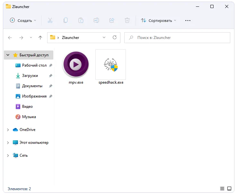
Task: Click the Zlauncher breadcrumb in address bar
Action: tap(70, 38)
